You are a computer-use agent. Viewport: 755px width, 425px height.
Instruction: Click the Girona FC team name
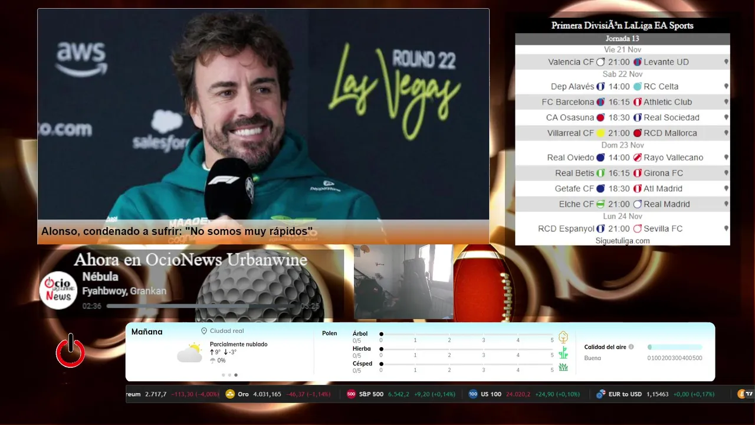pyautogui.click(x=664, y=174)
